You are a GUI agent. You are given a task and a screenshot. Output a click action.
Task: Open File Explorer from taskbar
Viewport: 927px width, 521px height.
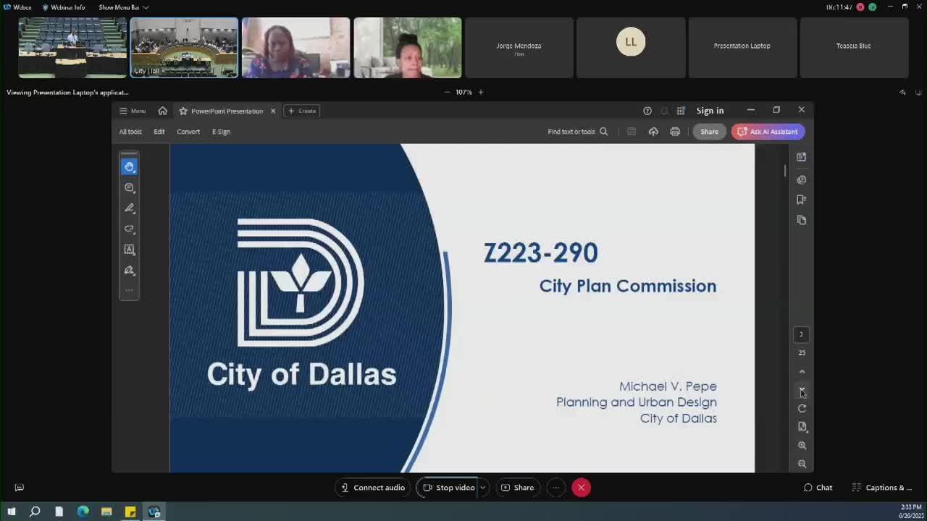pyautogui.click(x=106, y=512)
